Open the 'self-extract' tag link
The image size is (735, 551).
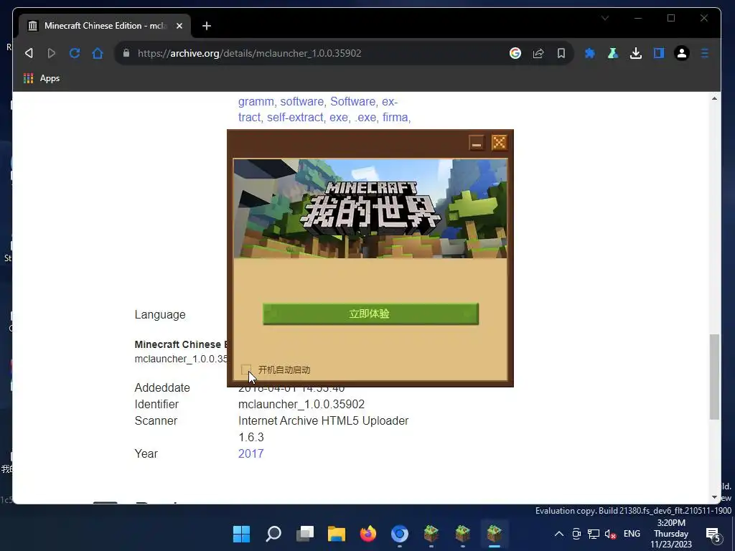(x=295, y=117)
